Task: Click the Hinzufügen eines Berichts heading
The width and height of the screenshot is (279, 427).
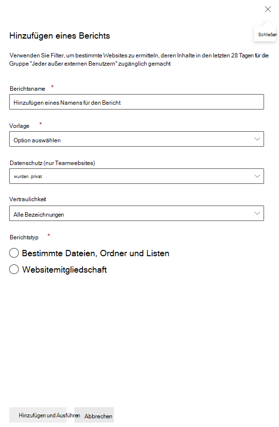Action: tap(60, 36)
